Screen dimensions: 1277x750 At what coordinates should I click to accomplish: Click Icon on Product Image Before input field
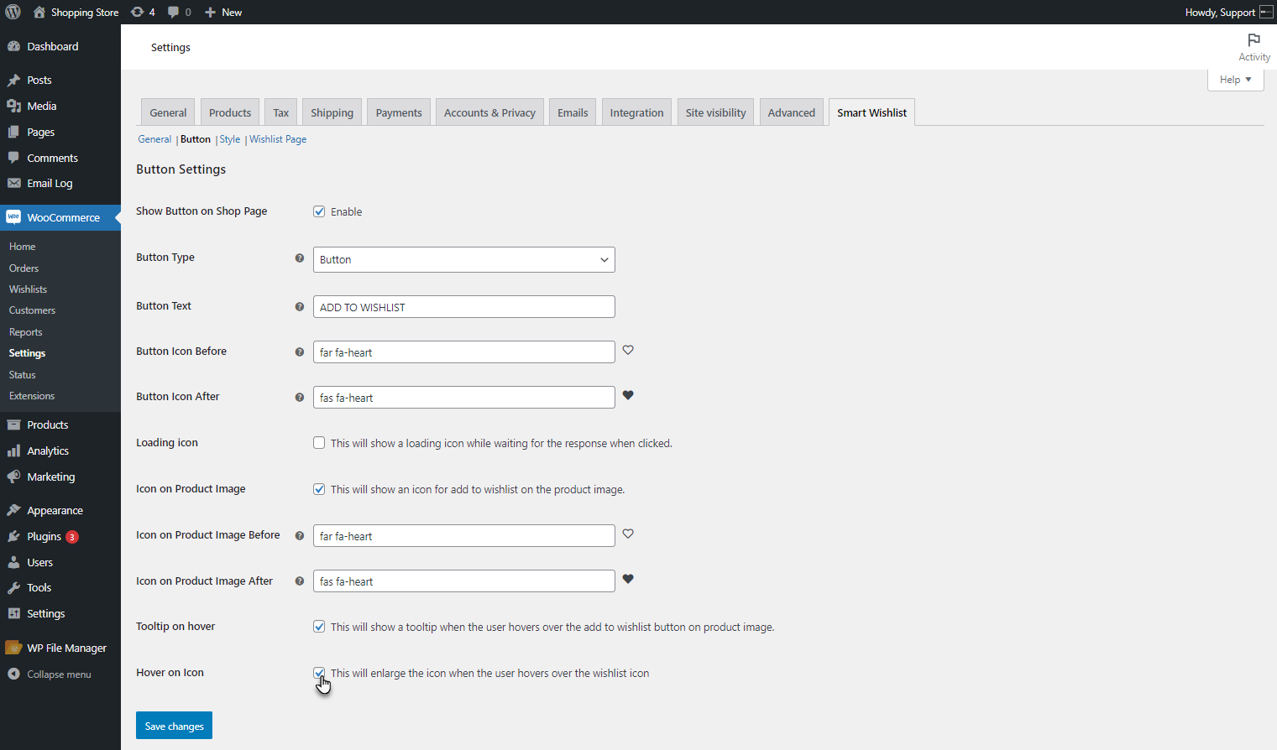click(464, 536)
